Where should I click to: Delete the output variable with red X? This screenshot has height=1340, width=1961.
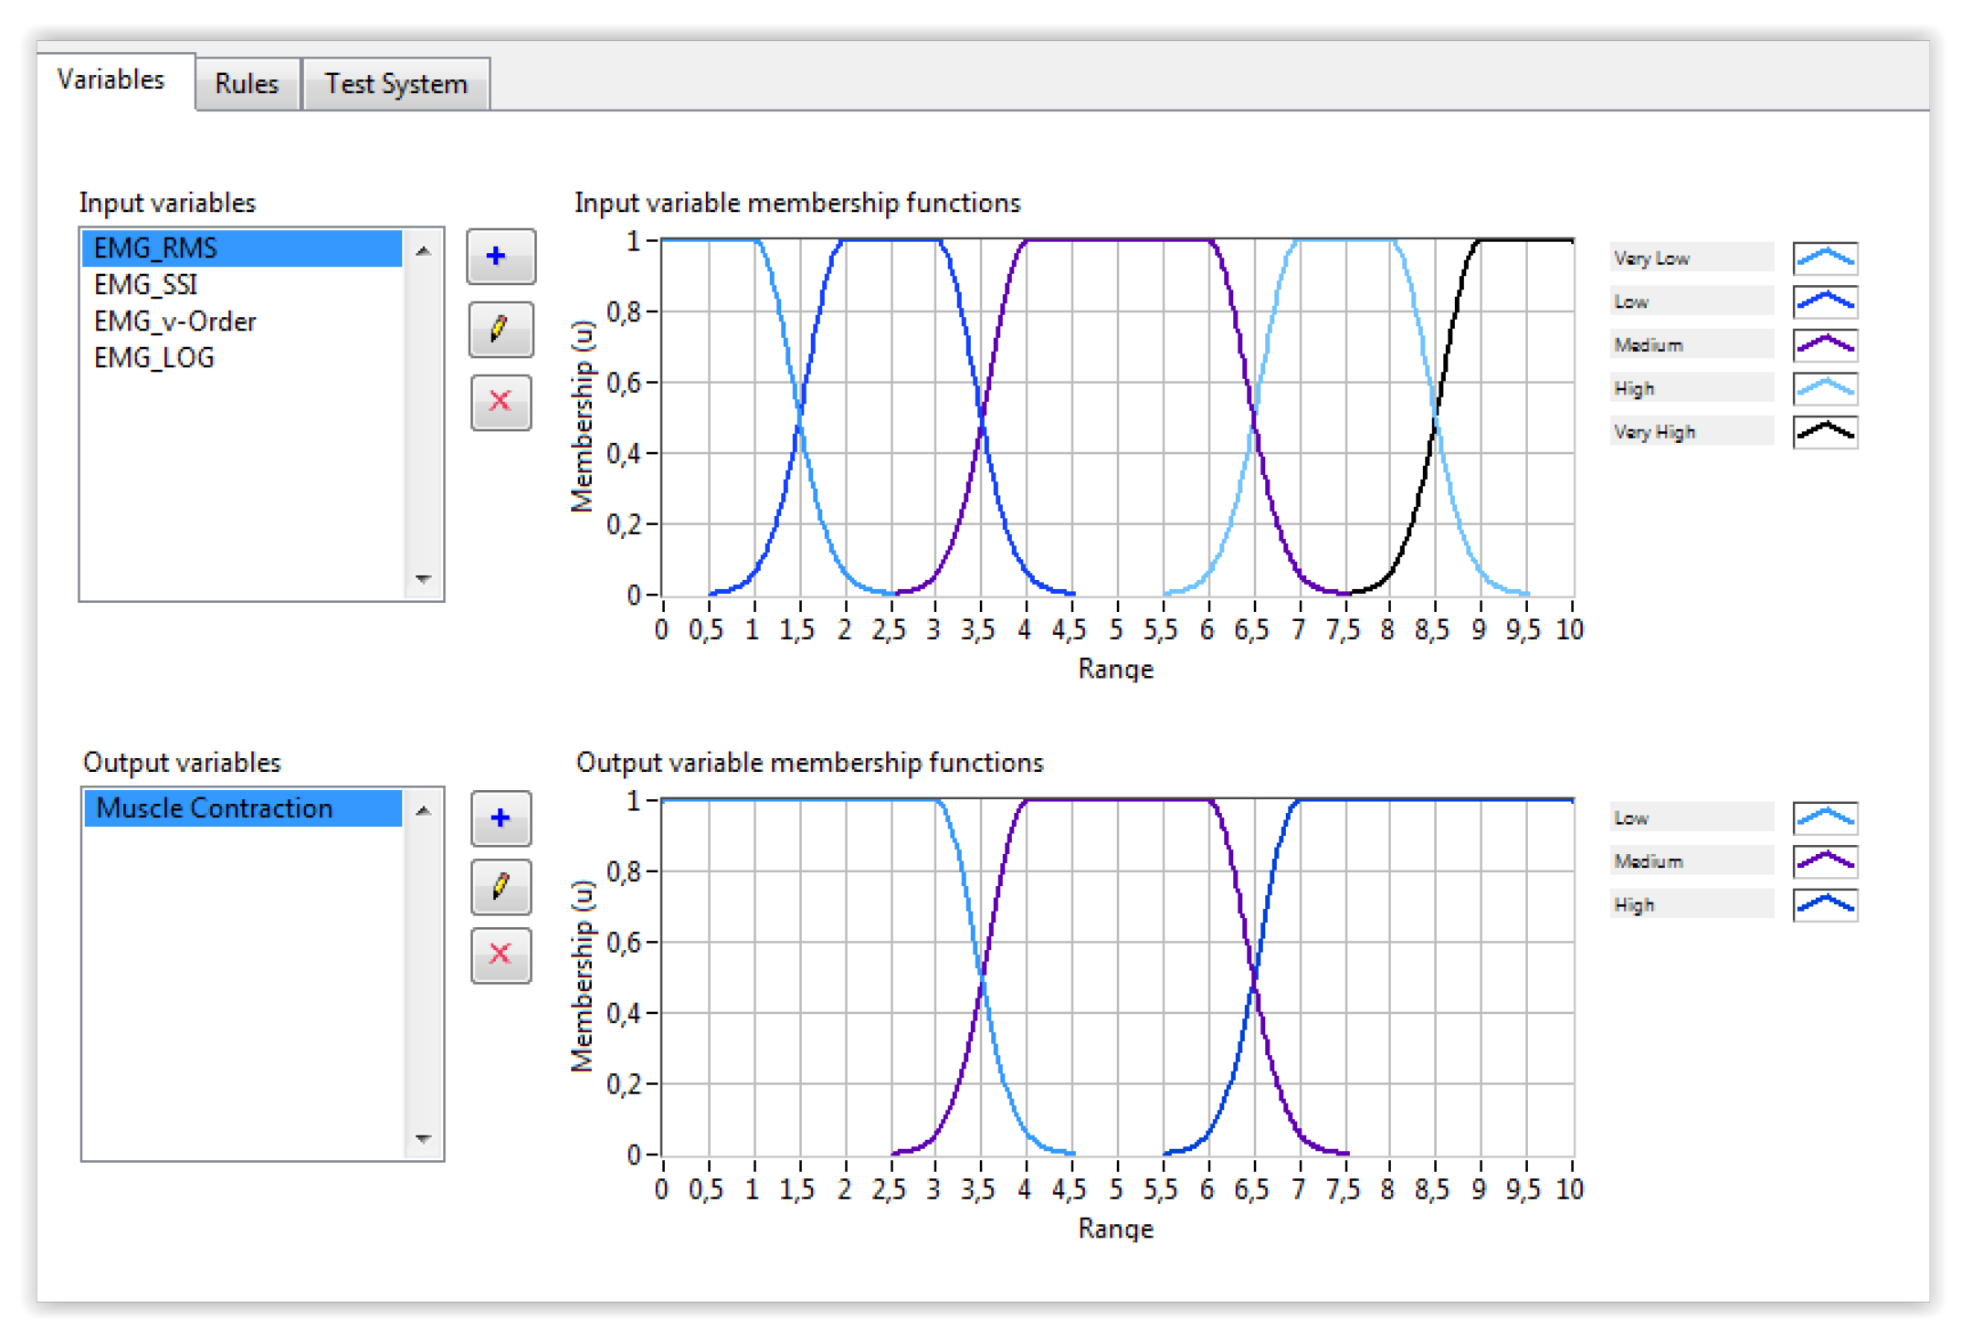click(x=501, y=955)
